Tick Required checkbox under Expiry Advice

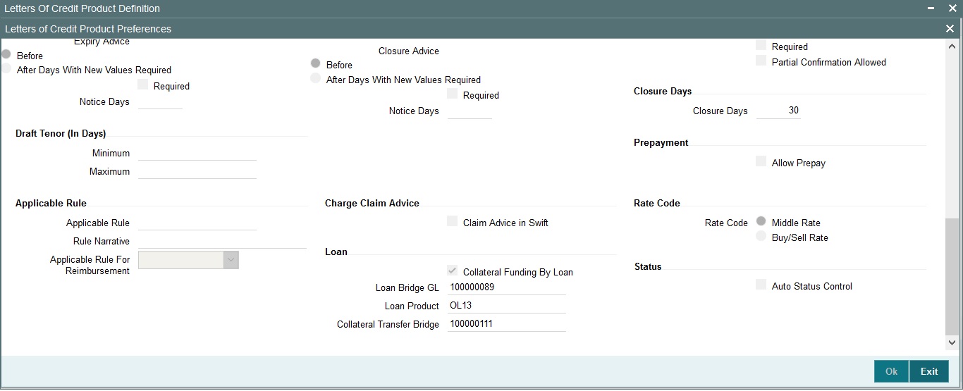point(143,85)
